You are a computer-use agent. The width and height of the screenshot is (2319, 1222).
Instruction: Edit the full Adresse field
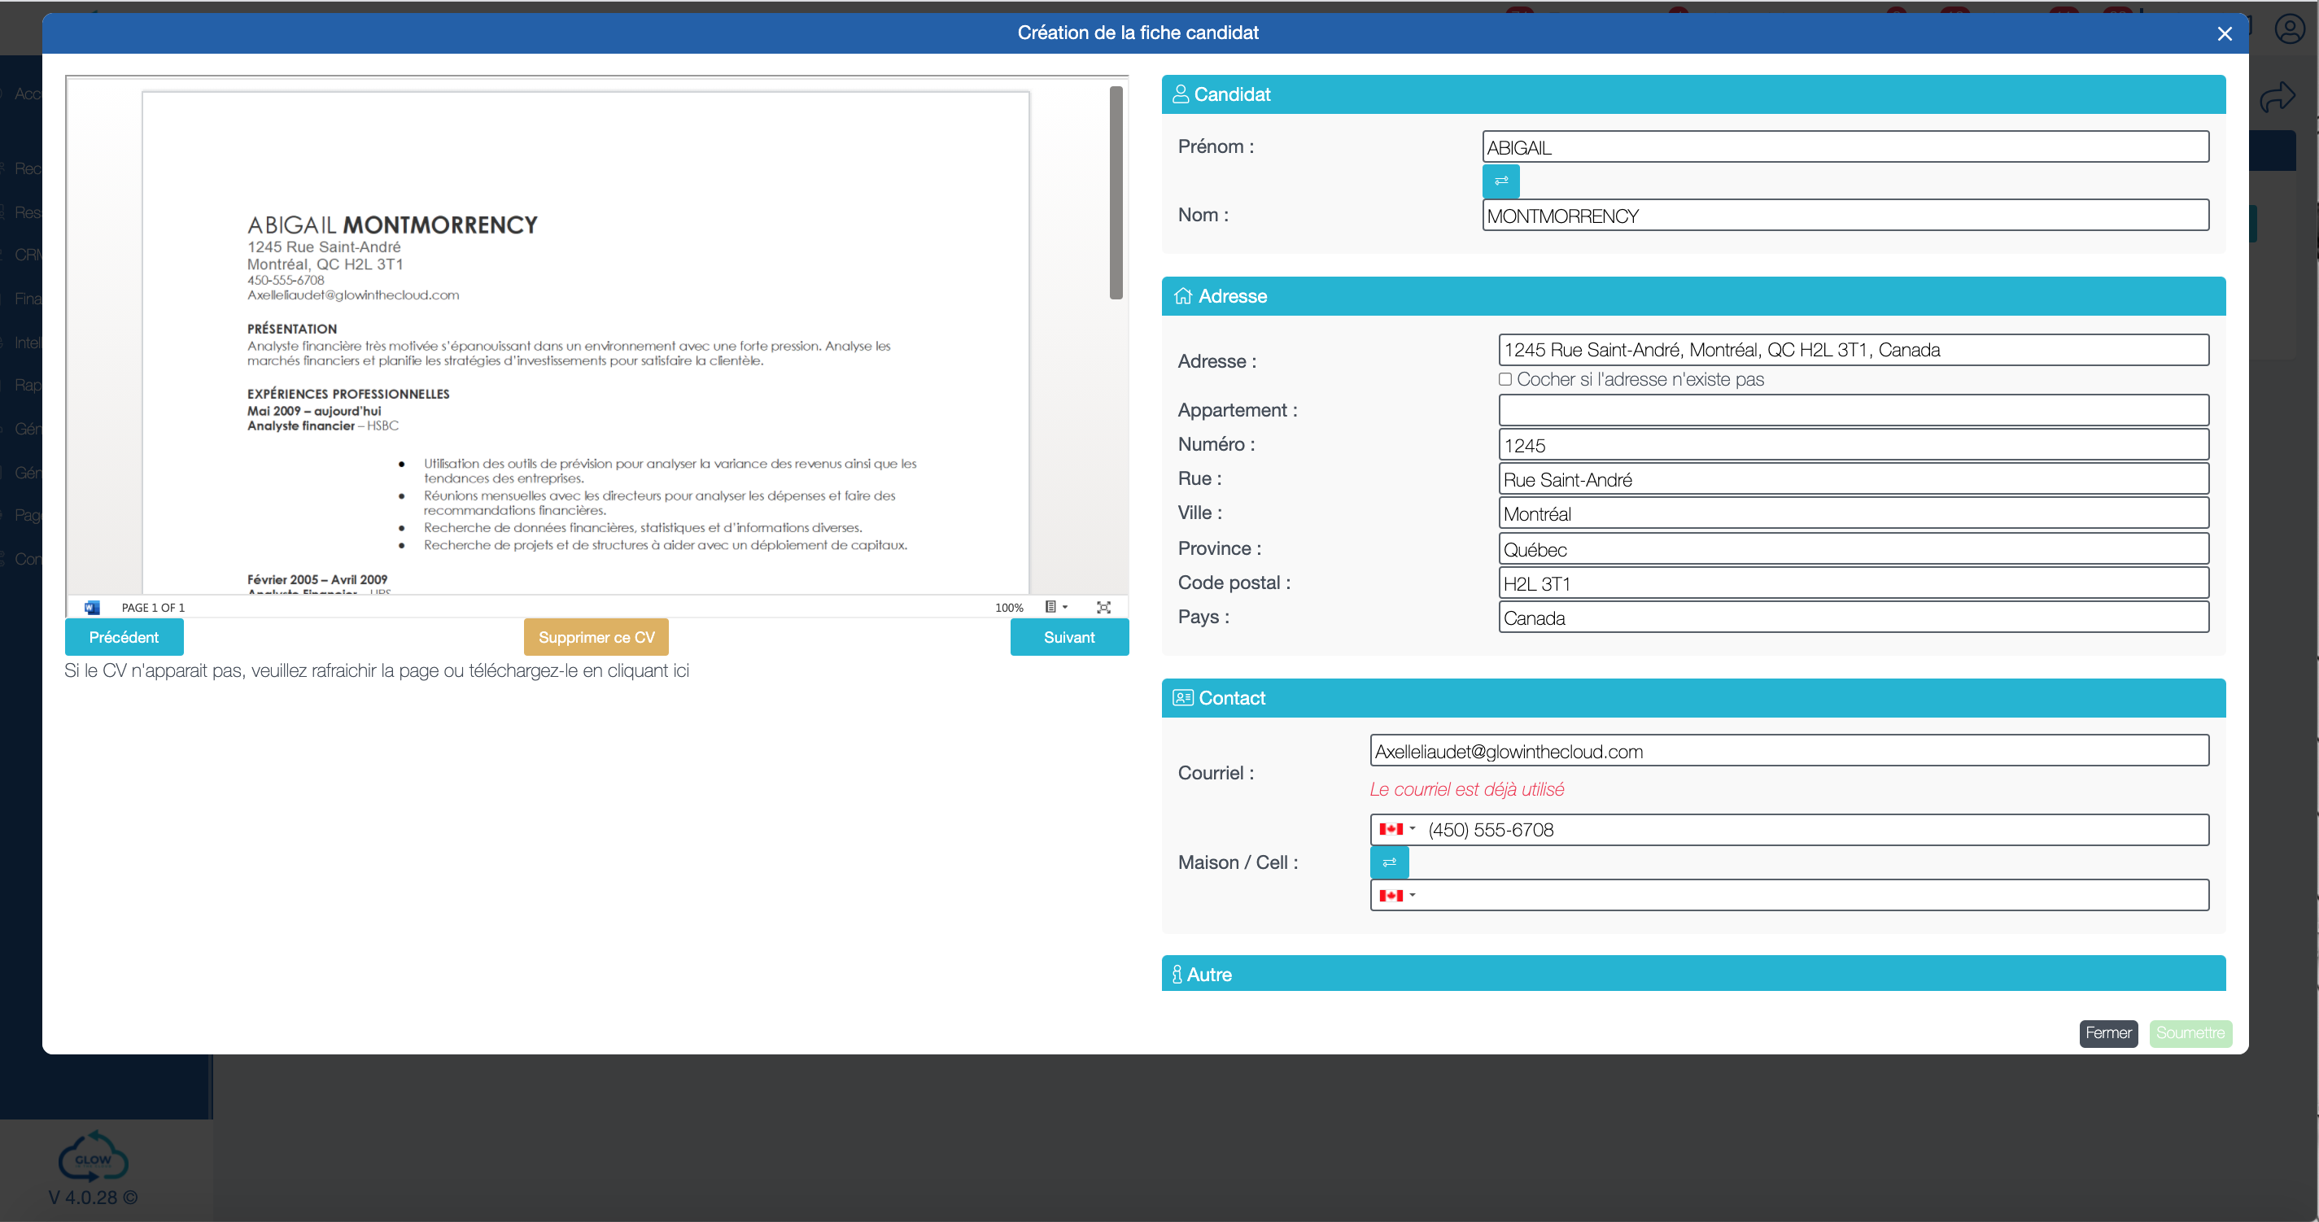[x=1854, y=350]
